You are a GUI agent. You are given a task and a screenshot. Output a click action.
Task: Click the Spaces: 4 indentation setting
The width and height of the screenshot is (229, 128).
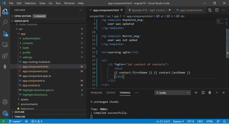pyautogui.click(x=178, y=121)
